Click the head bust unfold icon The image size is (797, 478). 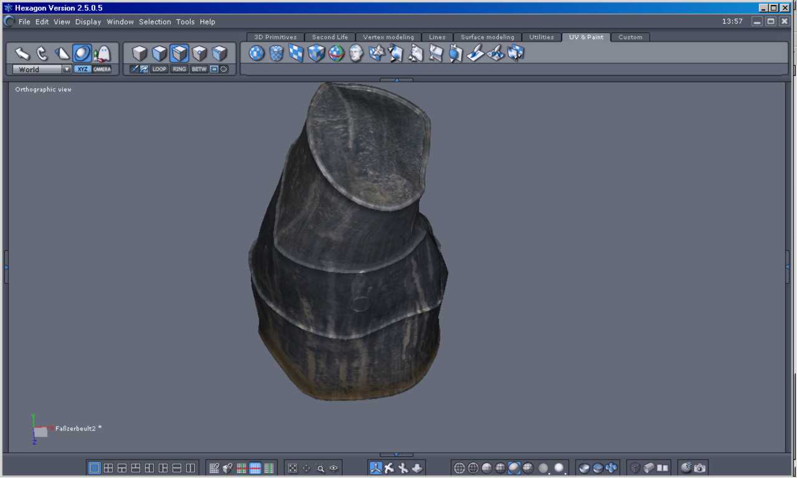tap(356, 54)
